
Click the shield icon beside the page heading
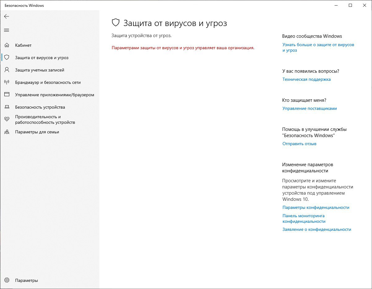(x=115, y=23)
